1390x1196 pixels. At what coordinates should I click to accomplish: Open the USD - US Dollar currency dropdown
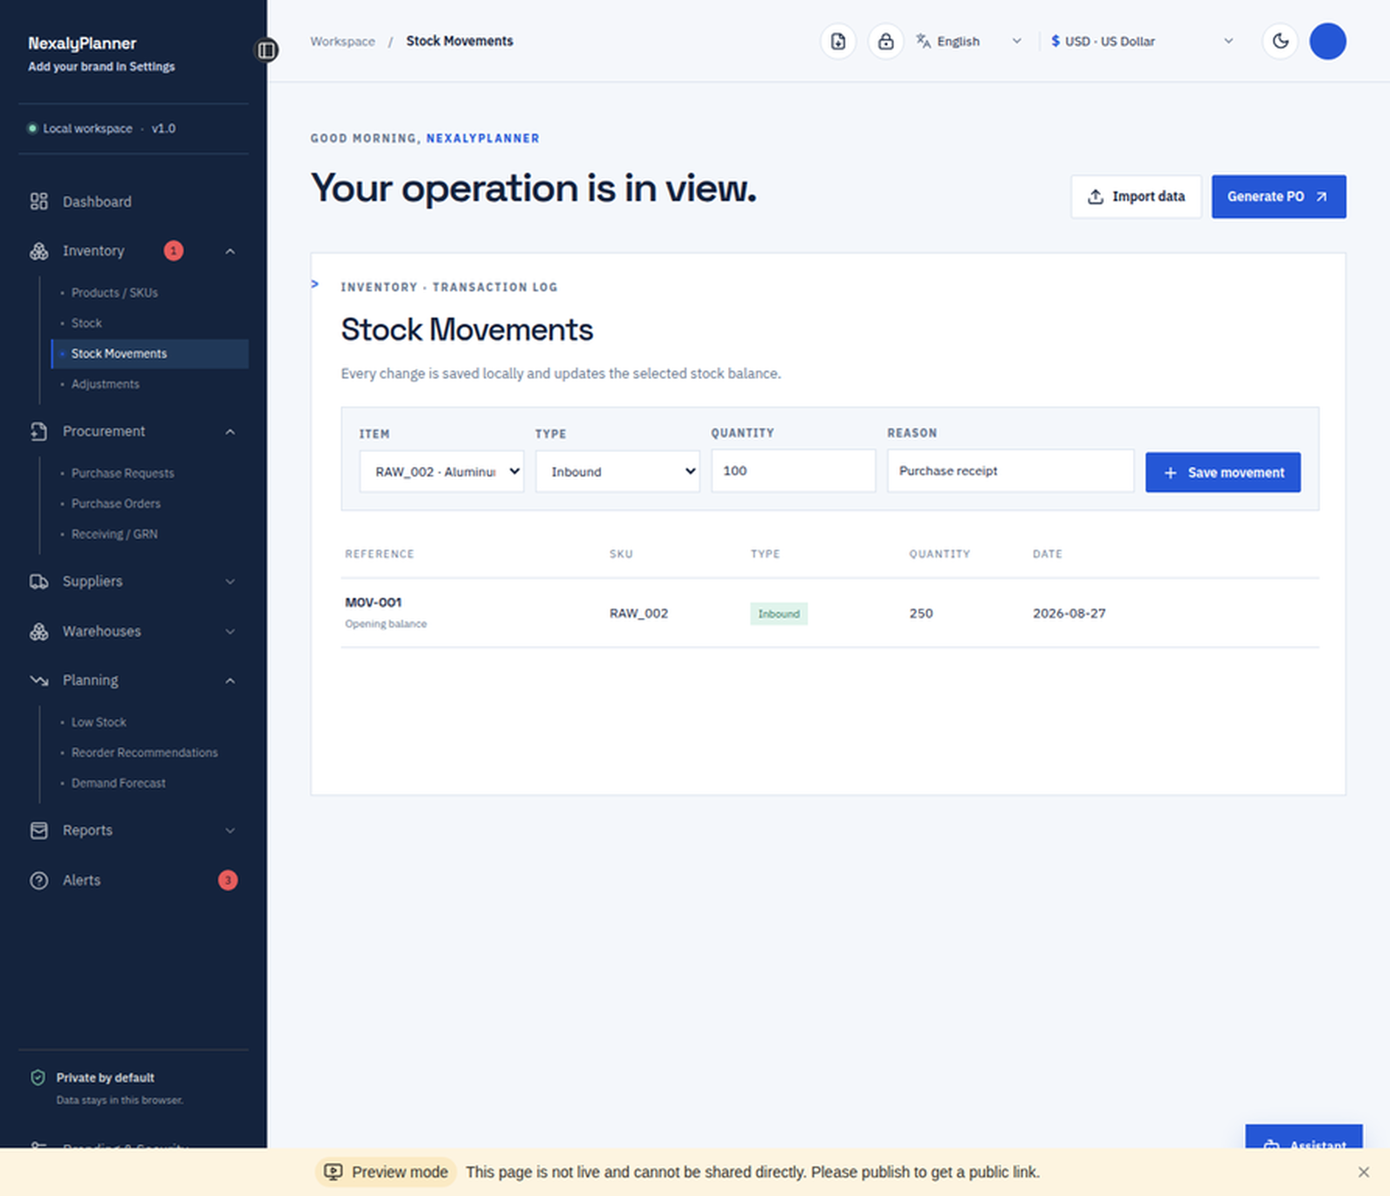(1142, 42)
